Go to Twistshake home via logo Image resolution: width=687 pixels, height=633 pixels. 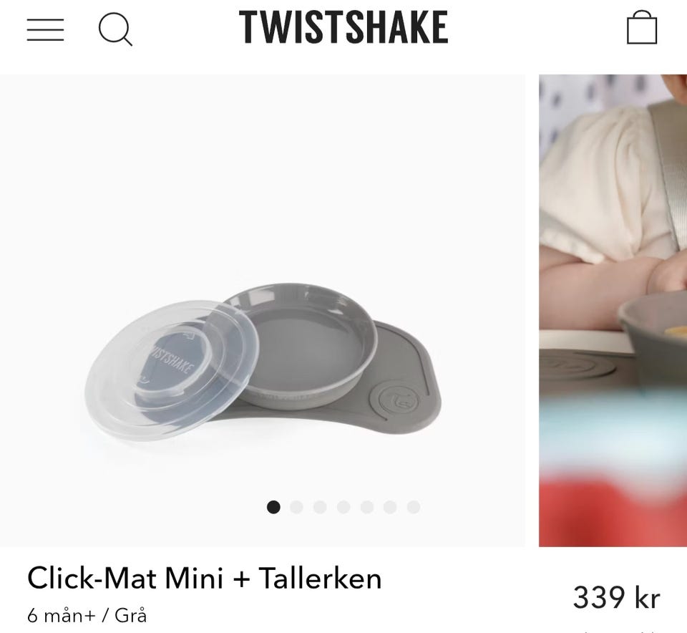click(343, 27)
